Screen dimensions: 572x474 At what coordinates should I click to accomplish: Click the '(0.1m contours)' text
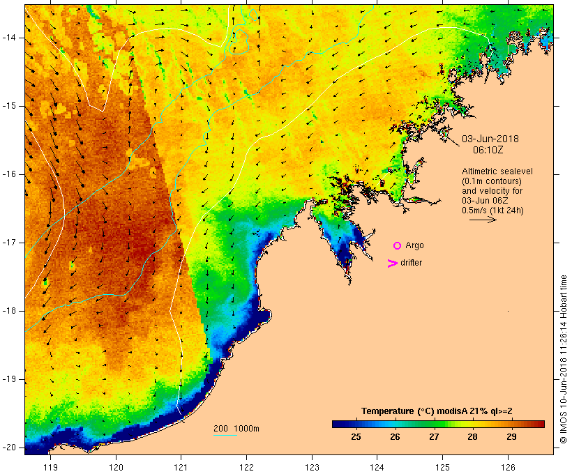point(492,181)
